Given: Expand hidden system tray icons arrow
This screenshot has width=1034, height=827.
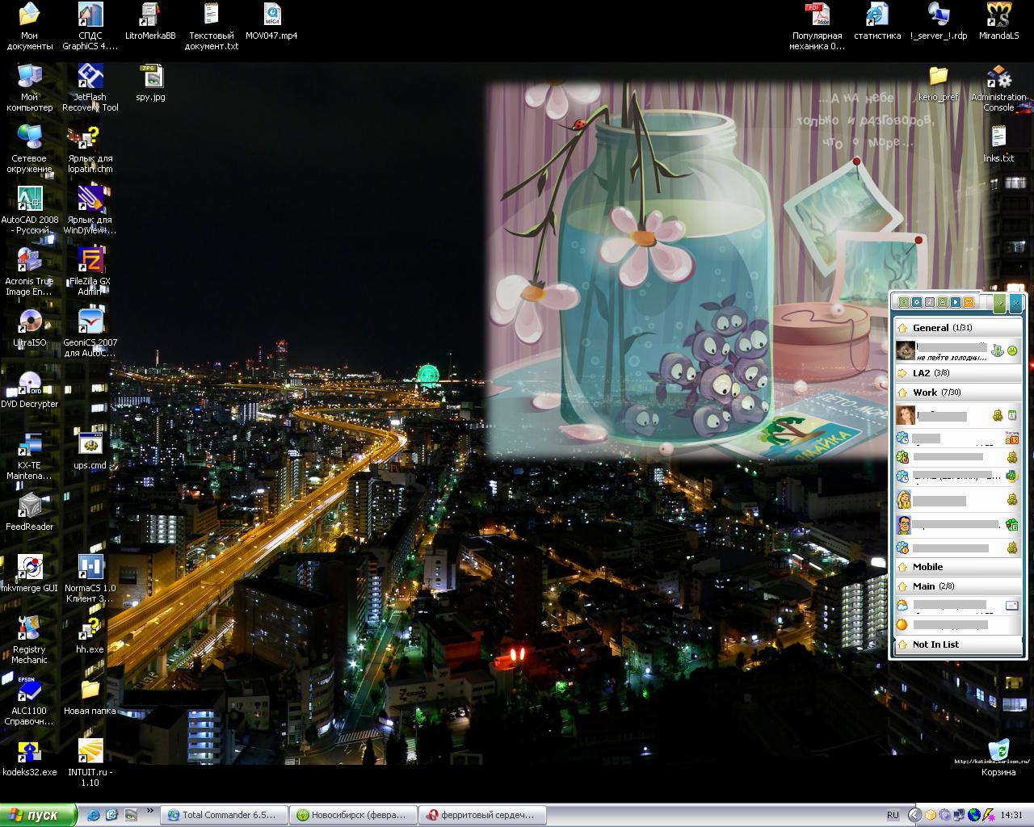Looking at the screenshot, I should tap(914, 815).
